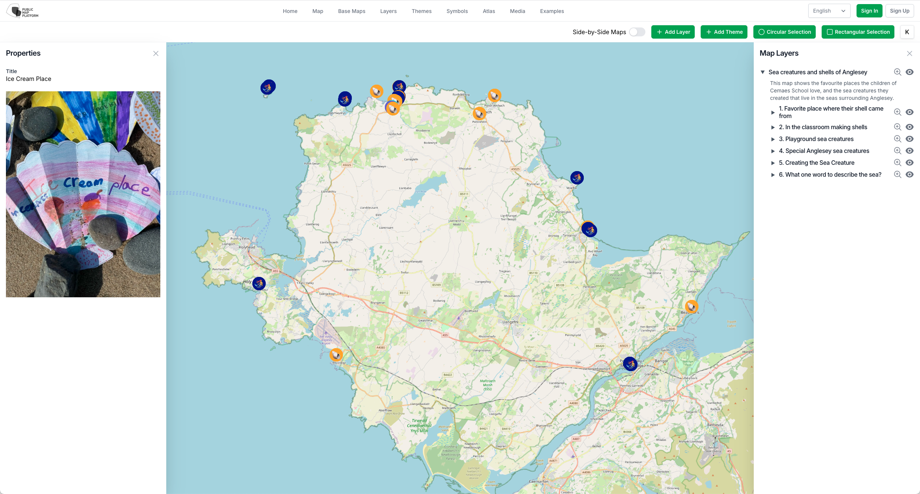Zoom to the 'Playground sea creatures' layer

pos(897,139)
